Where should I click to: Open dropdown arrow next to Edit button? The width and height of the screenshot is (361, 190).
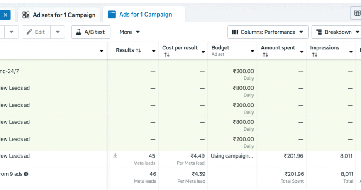pos(58,32)
